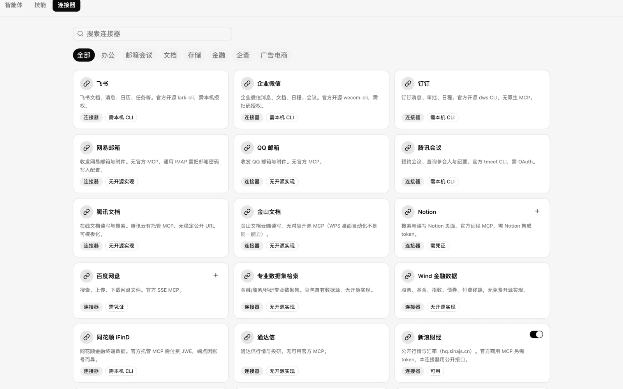Filter connectors by 文档
623x389 pixels.
click(x=170, y=55)
